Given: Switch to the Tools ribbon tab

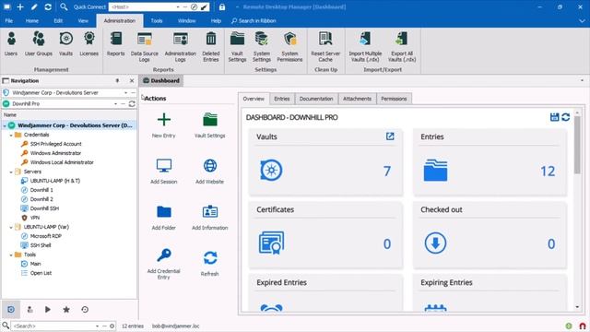Looking at the screenshot, I should click(157, 20).
